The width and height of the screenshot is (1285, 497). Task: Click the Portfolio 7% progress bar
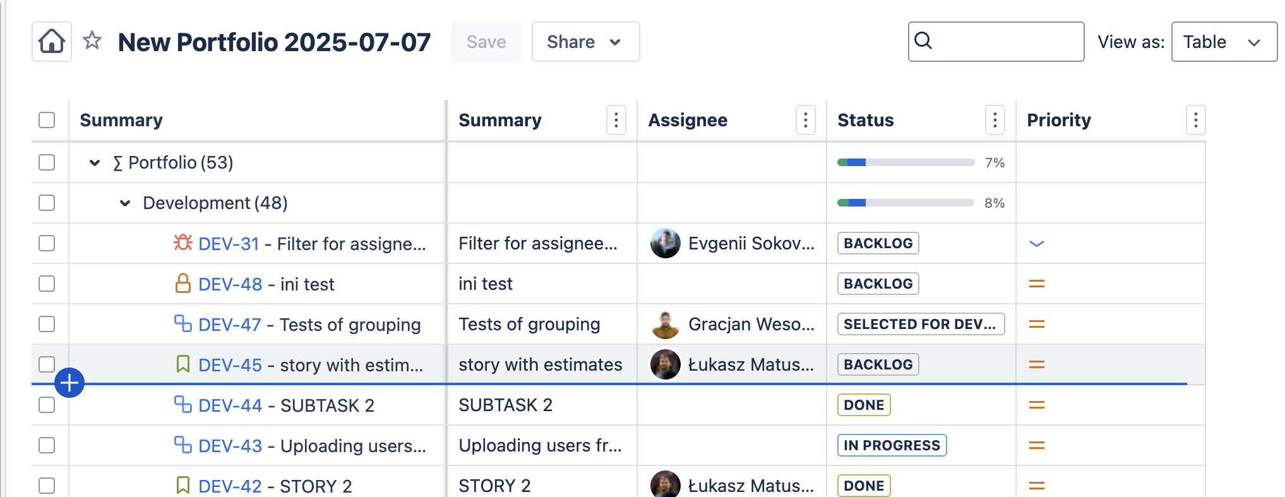pos(905,162)
